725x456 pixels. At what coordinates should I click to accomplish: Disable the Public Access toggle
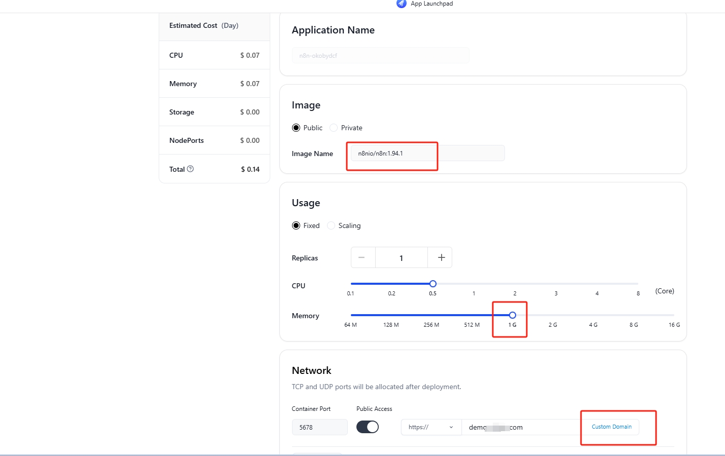[368, 427]
